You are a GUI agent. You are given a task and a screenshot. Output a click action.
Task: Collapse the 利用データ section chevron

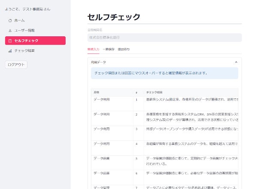point(236,62)
